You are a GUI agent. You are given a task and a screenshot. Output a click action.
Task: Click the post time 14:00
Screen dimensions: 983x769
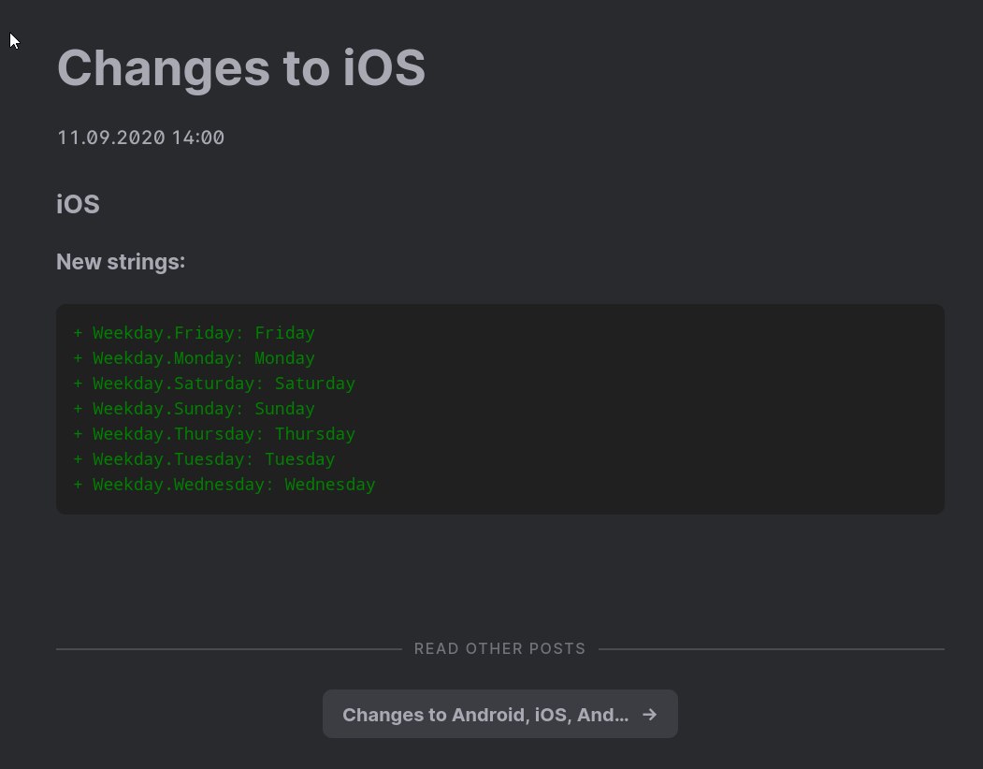coord(197,138)
